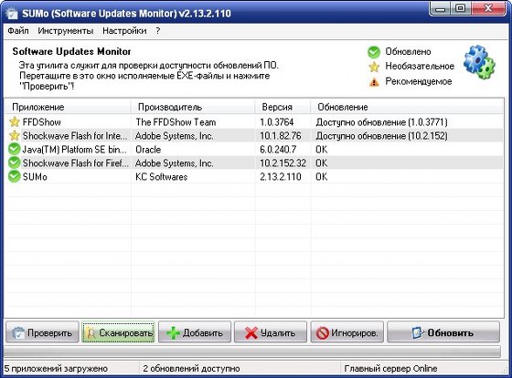Click the star Необязательное legend icon
Viewport: 512px width, 378px height.
[374, 67]
